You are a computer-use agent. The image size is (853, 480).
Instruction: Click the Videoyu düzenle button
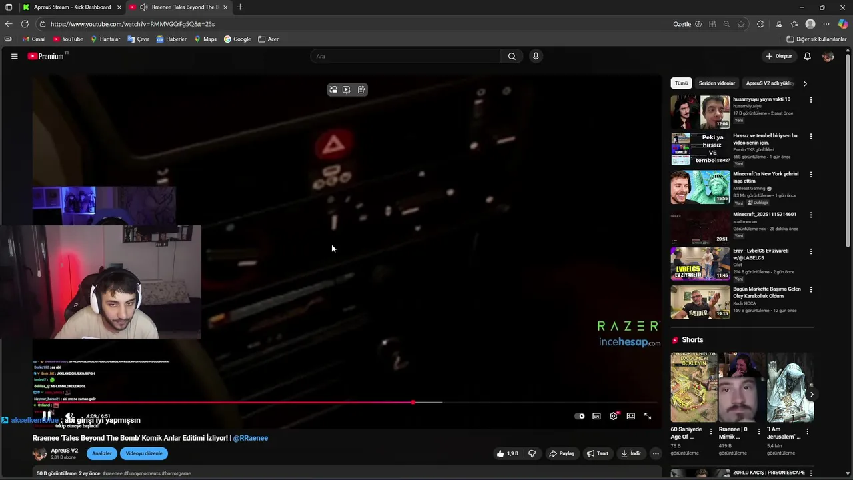click(x=144, y=453)
